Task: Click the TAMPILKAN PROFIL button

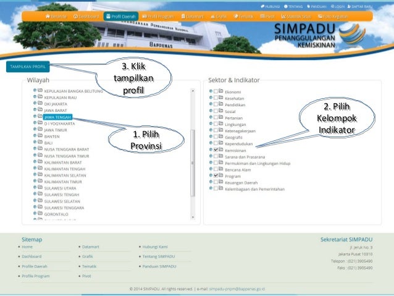Action: coord(28,67)
